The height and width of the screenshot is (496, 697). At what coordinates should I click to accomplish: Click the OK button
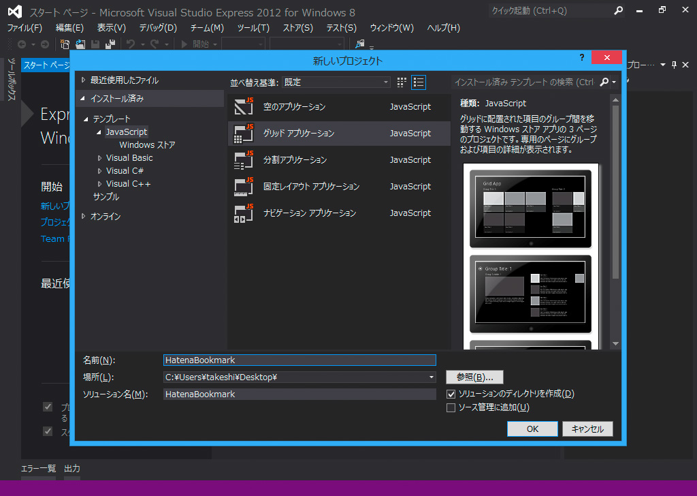[x=532, y=429]
